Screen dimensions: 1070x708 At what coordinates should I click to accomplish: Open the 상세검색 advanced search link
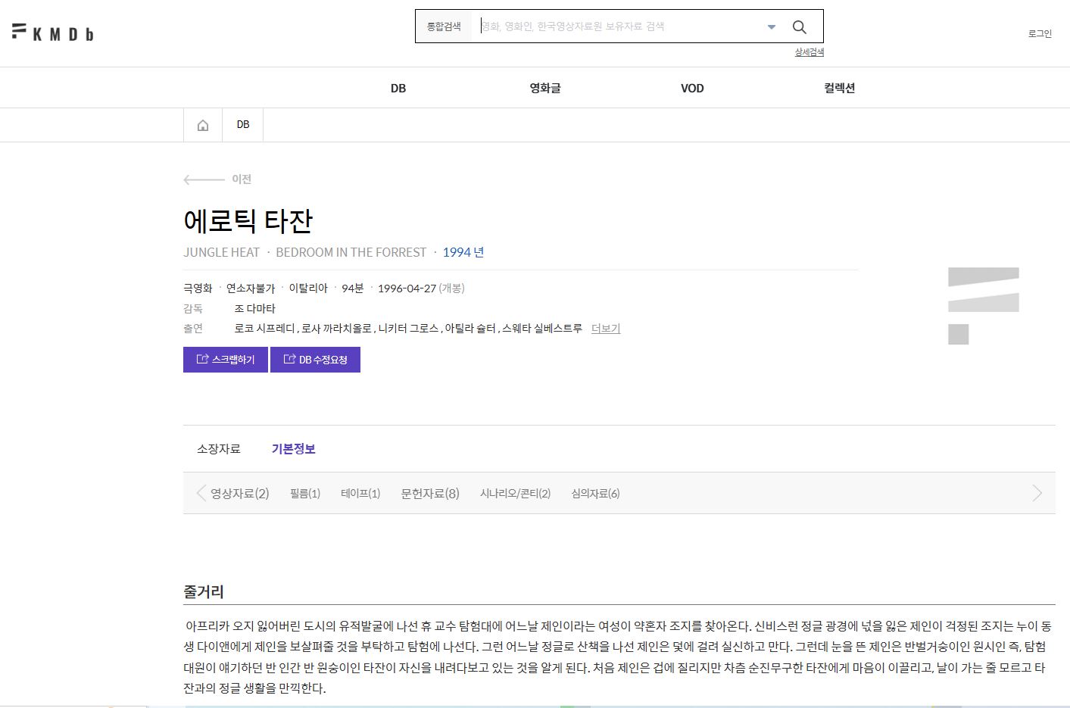coord(809,52)
